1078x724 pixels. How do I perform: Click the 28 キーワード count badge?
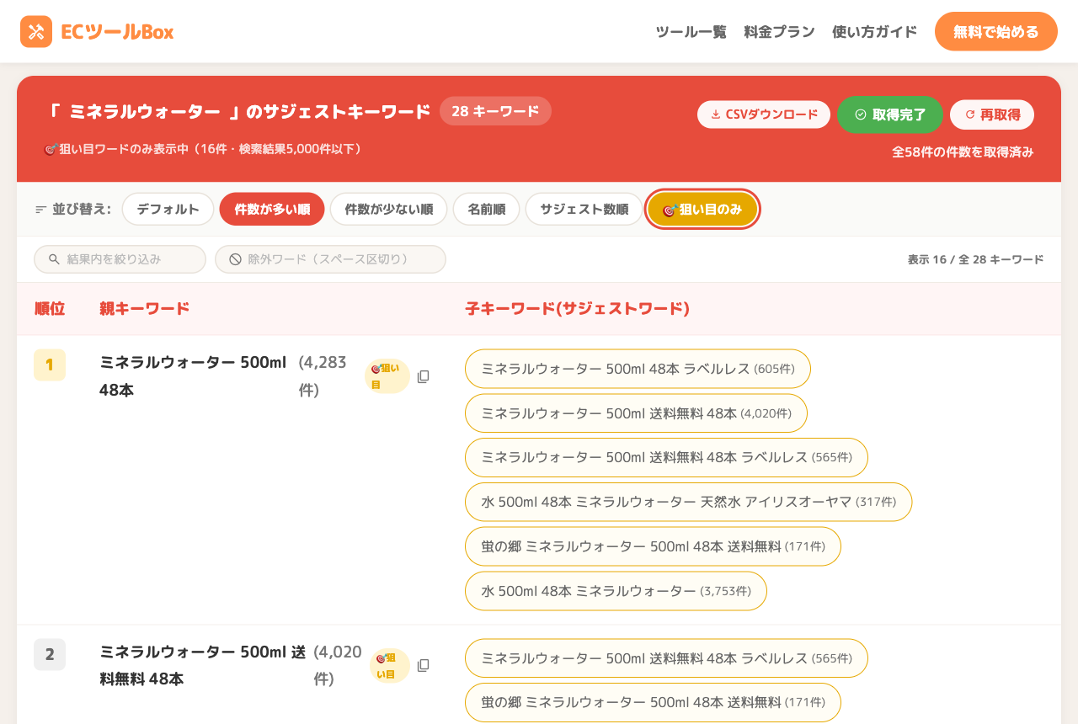tap(495, 111)
